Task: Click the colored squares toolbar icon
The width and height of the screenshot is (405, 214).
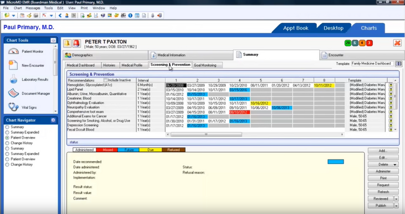Action: pyautogui.click(x=110, y=16)
